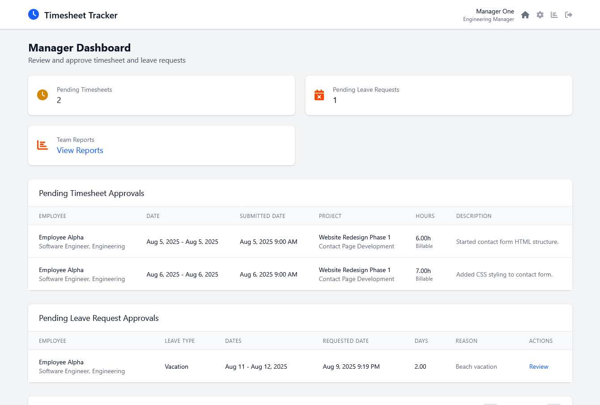Review Employee Alpha's vacation leave request
Image resolution: width=600 pixels, height=405 pixels.
coord(538,367)
